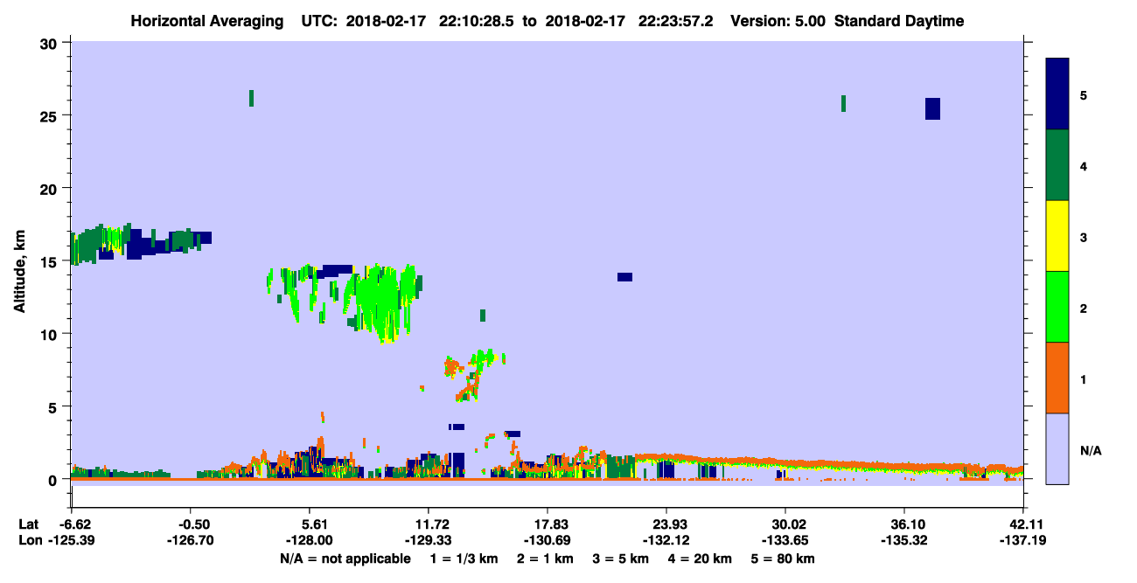The height and width of the screenshot is (583, 1137).
Task: Click the longitude value -137.19
Action: pos(1023,540)
